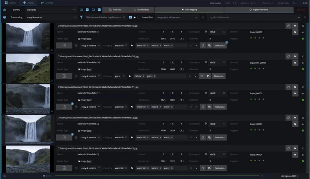This screenshot has width=310, height=179.
Task: Remove grass tag from Icelandic Waterfalls (10)
Action: 155,76
